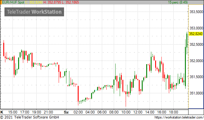Click the high value H: 352,8795
Screen dimensions: 204x120
click(52, 2)
